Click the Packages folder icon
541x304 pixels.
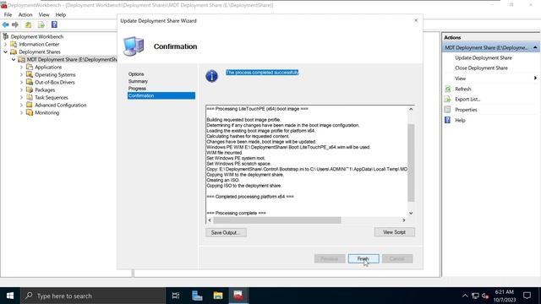tap(30, 90)
